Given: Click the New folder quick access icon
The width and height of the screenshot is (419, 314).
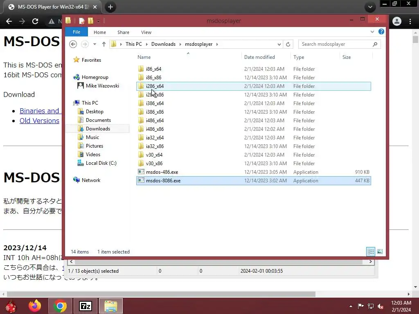Looking at the screenshot, I should [90, 21].
